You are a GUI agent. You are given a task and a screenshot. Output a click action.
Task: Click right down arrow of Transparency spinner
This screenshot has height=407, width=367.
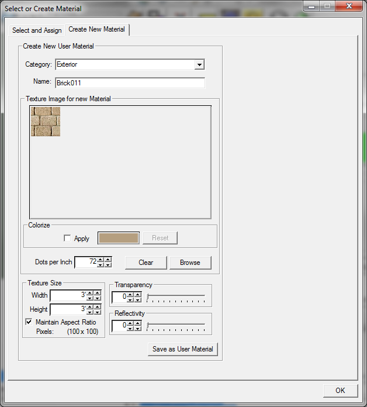[138, 300]
